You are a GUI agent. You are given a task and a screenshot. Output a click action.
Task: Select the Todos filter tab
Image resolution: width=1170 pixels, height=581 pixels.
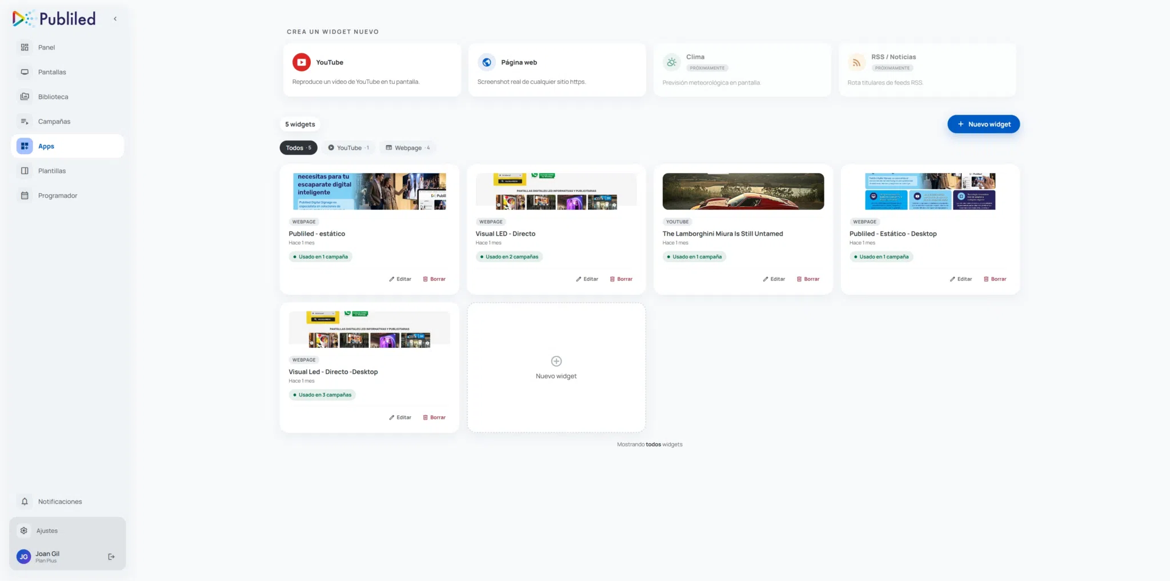click(x=298, y=148)
